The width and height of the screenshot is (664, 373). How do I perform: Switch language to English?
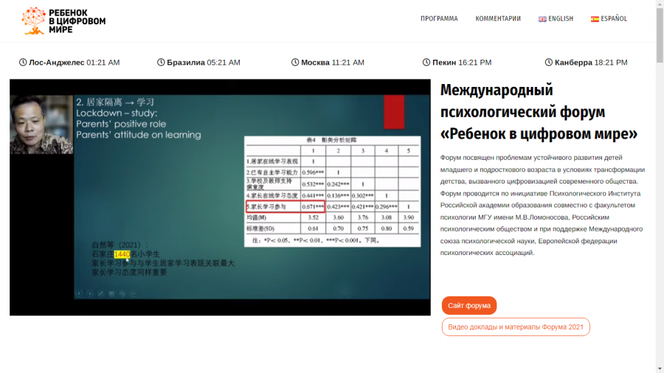point(556,18)
